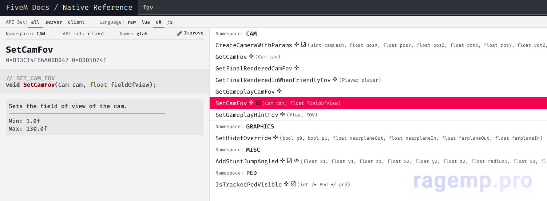Click gamepad icon beside GetGameplayCamFov
Image resolution: width=547 pixels, height=201 pixels.
point(279,91)
